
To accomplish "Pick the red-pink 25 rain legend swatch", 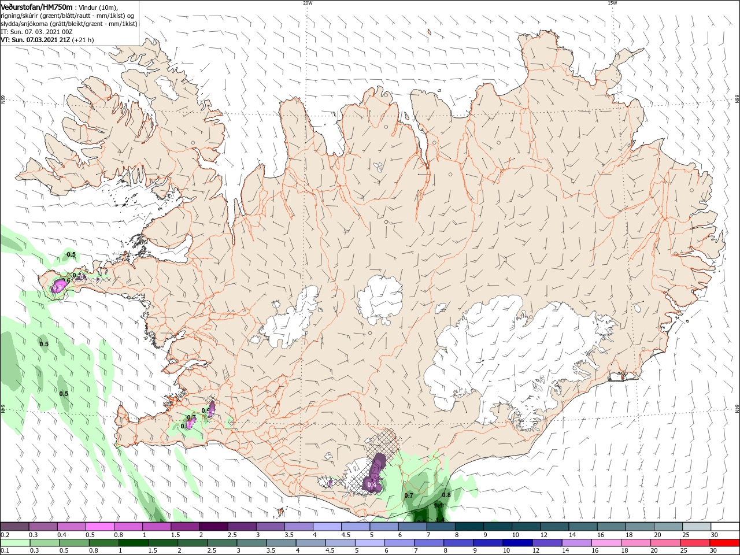I will pyautogui.click(x=695, y=543).
